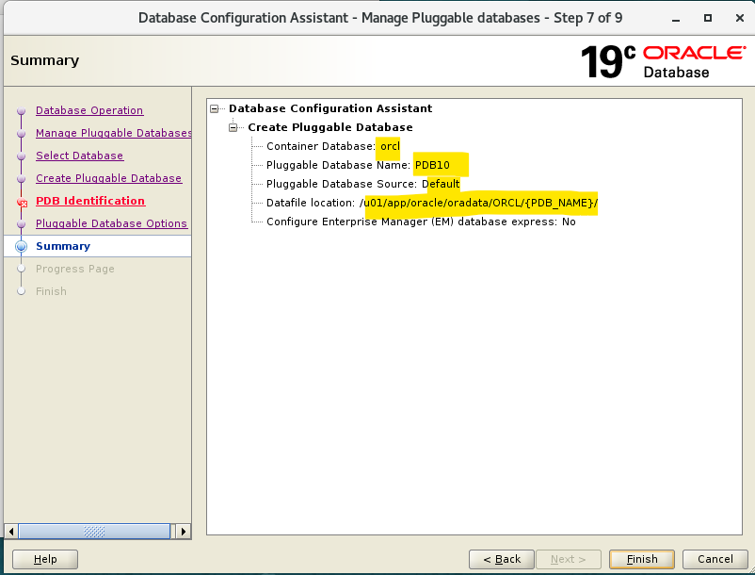Image resolution: width=755 pixels, height=575 pixels.
Task: Jump to Create Pluggable Database step
Action: pyautogui.click(x=108, y=178)
